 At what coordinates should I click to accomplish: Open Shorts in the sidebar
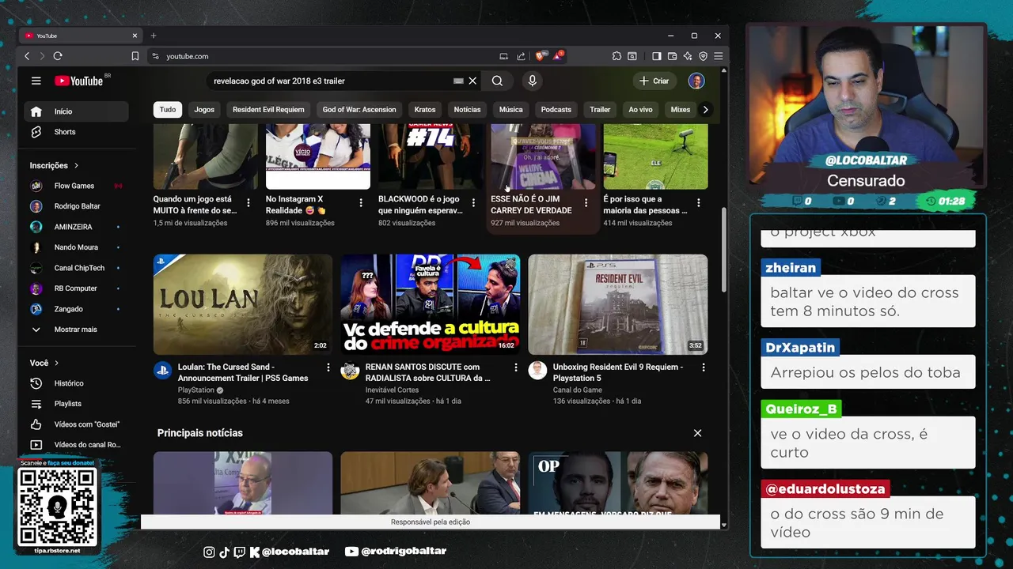tap(76, 132)
